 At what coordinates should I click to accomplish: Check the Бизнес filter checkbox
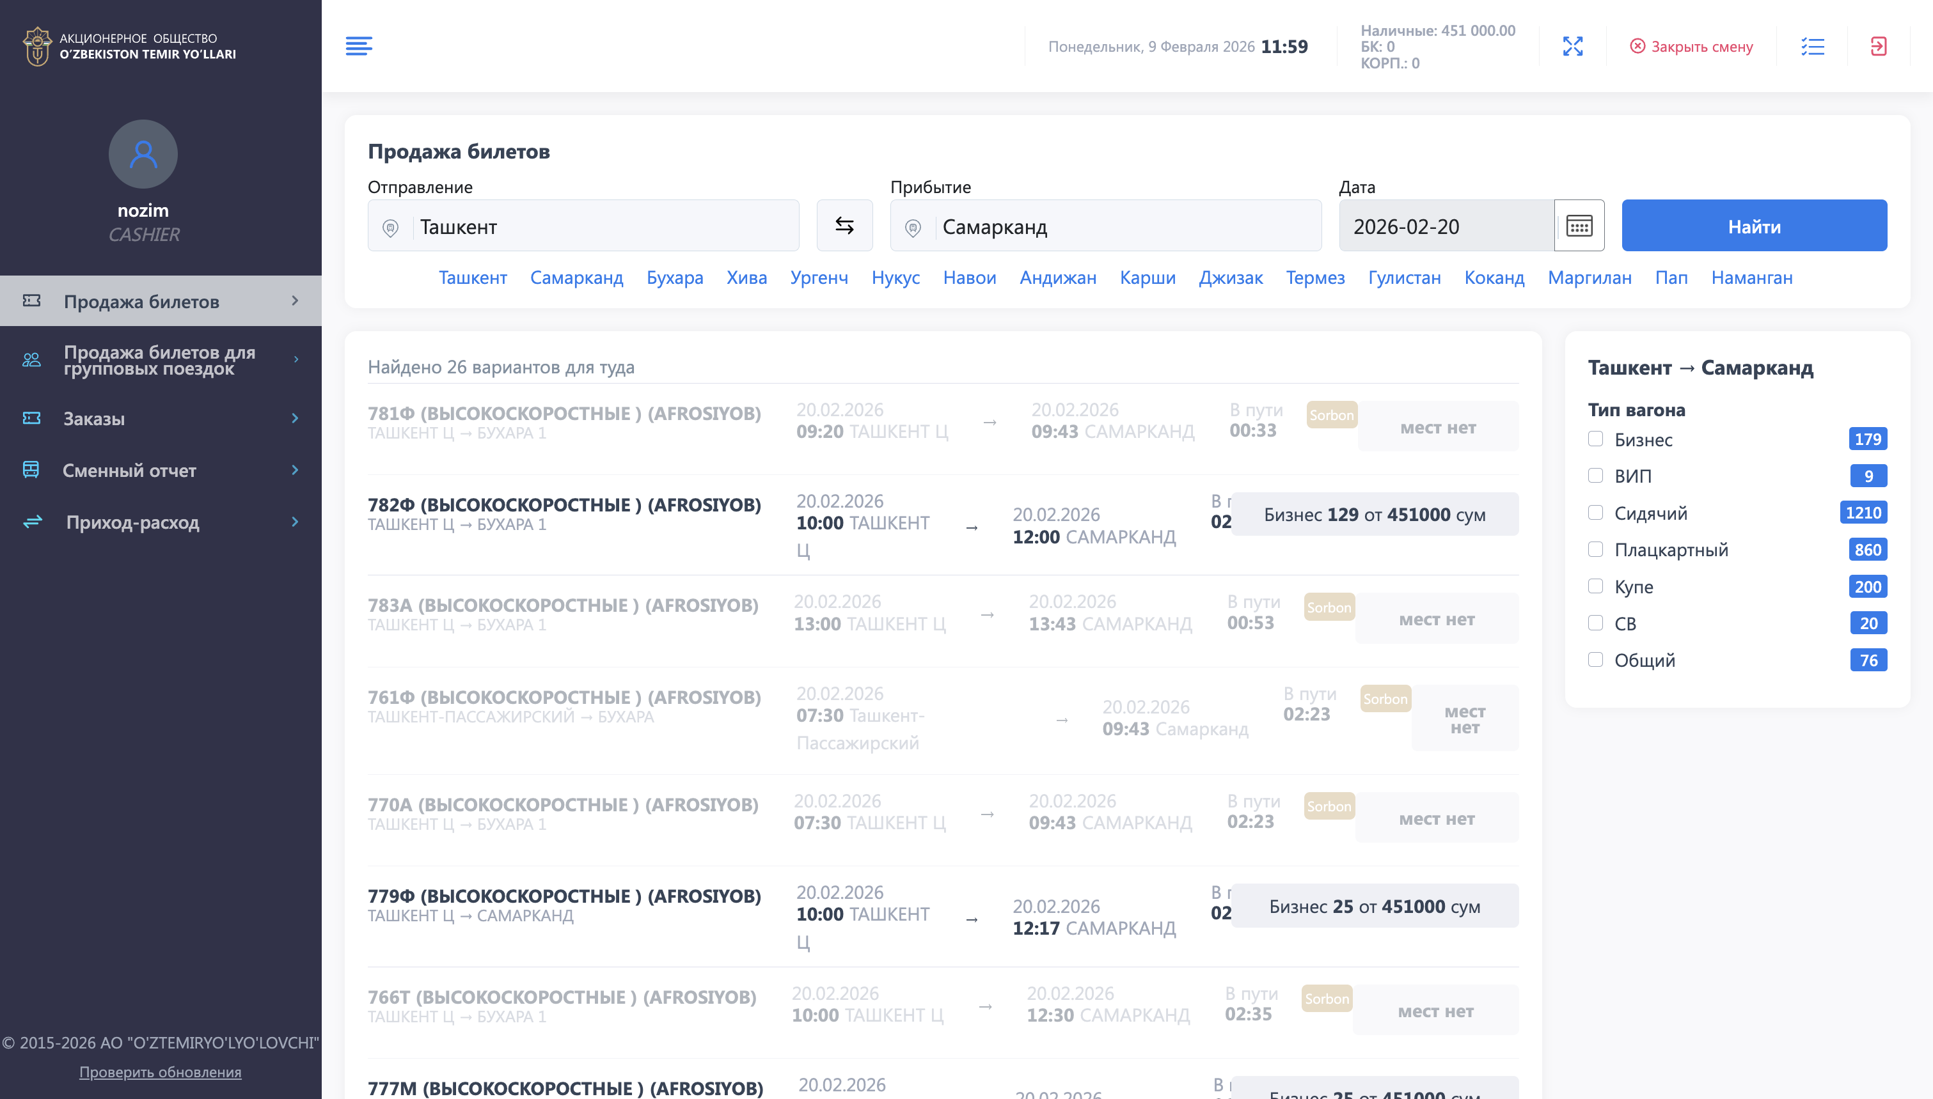point(1595,439)
